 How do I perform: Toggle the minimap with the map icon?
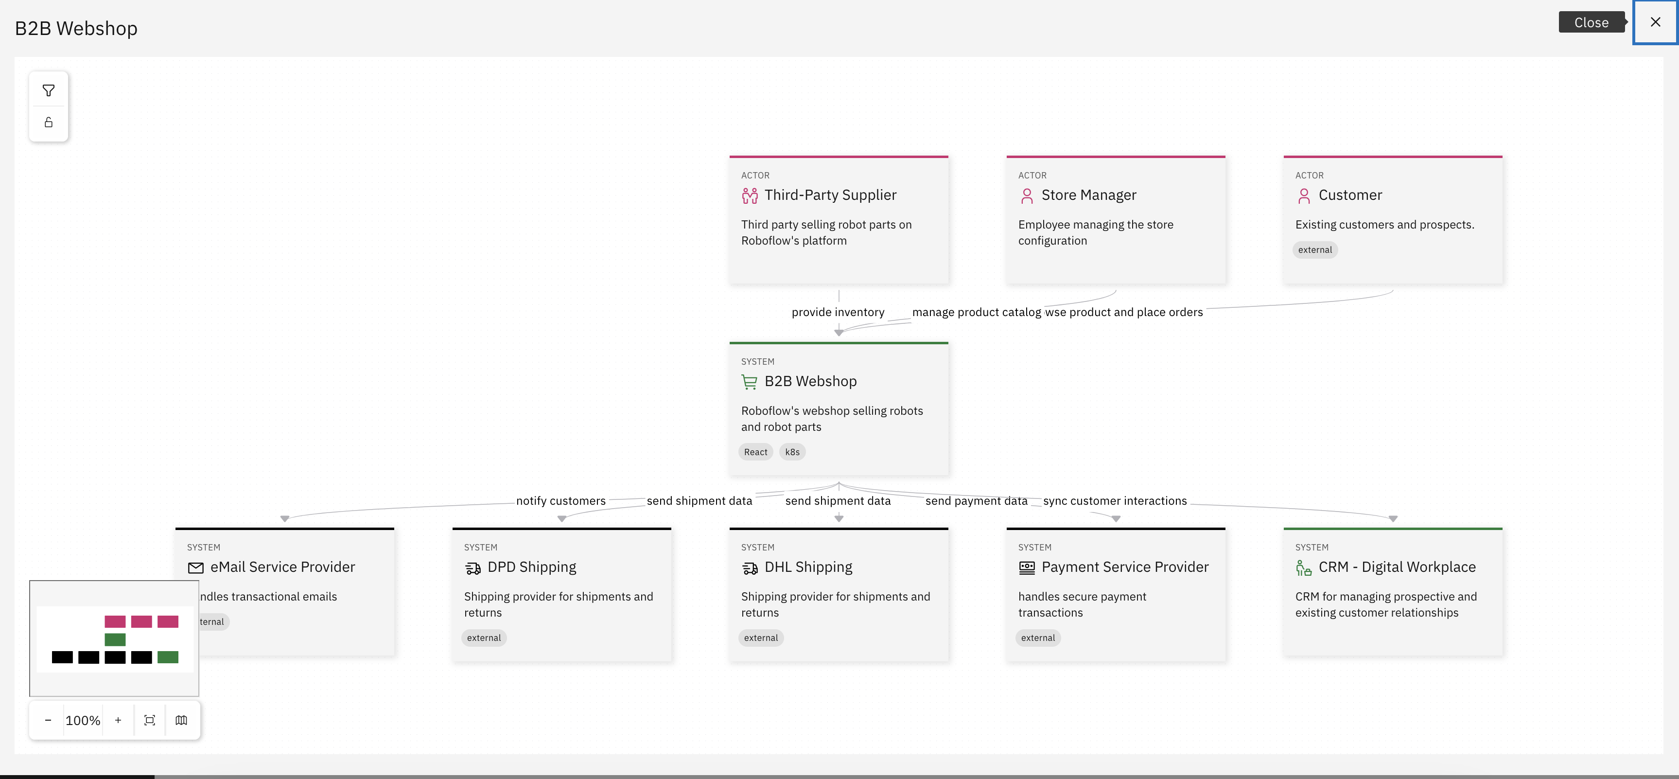pos(181,720)
